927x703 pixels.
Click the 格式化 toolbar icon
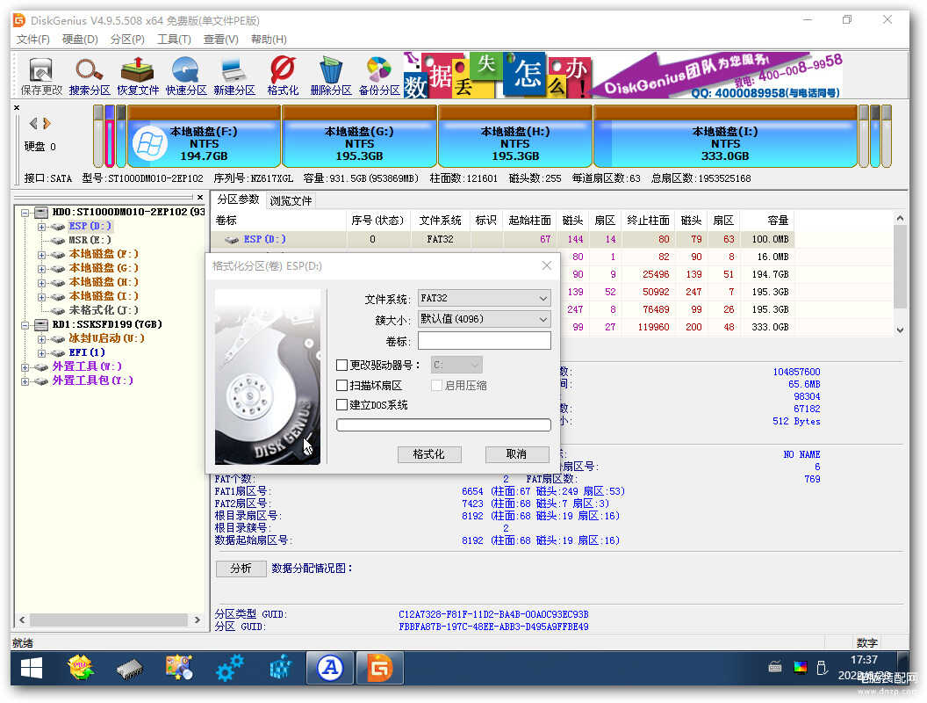[284, 76]
